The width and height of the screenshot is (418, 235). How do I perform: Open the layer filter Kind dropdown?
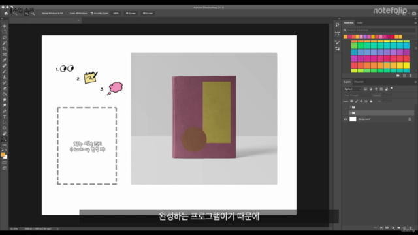pos(353,89)
